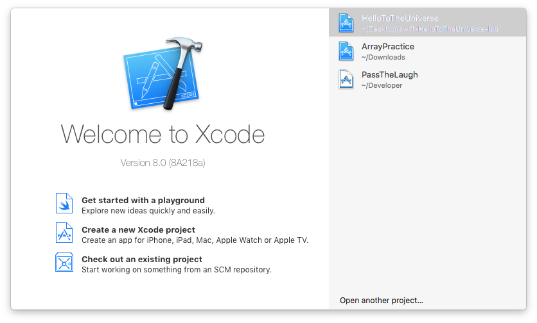The height and width of the screenshot is (323, 537).
Task: Click the Version 8.0 (8A218a) label
Action: click(x=163, y=163)
